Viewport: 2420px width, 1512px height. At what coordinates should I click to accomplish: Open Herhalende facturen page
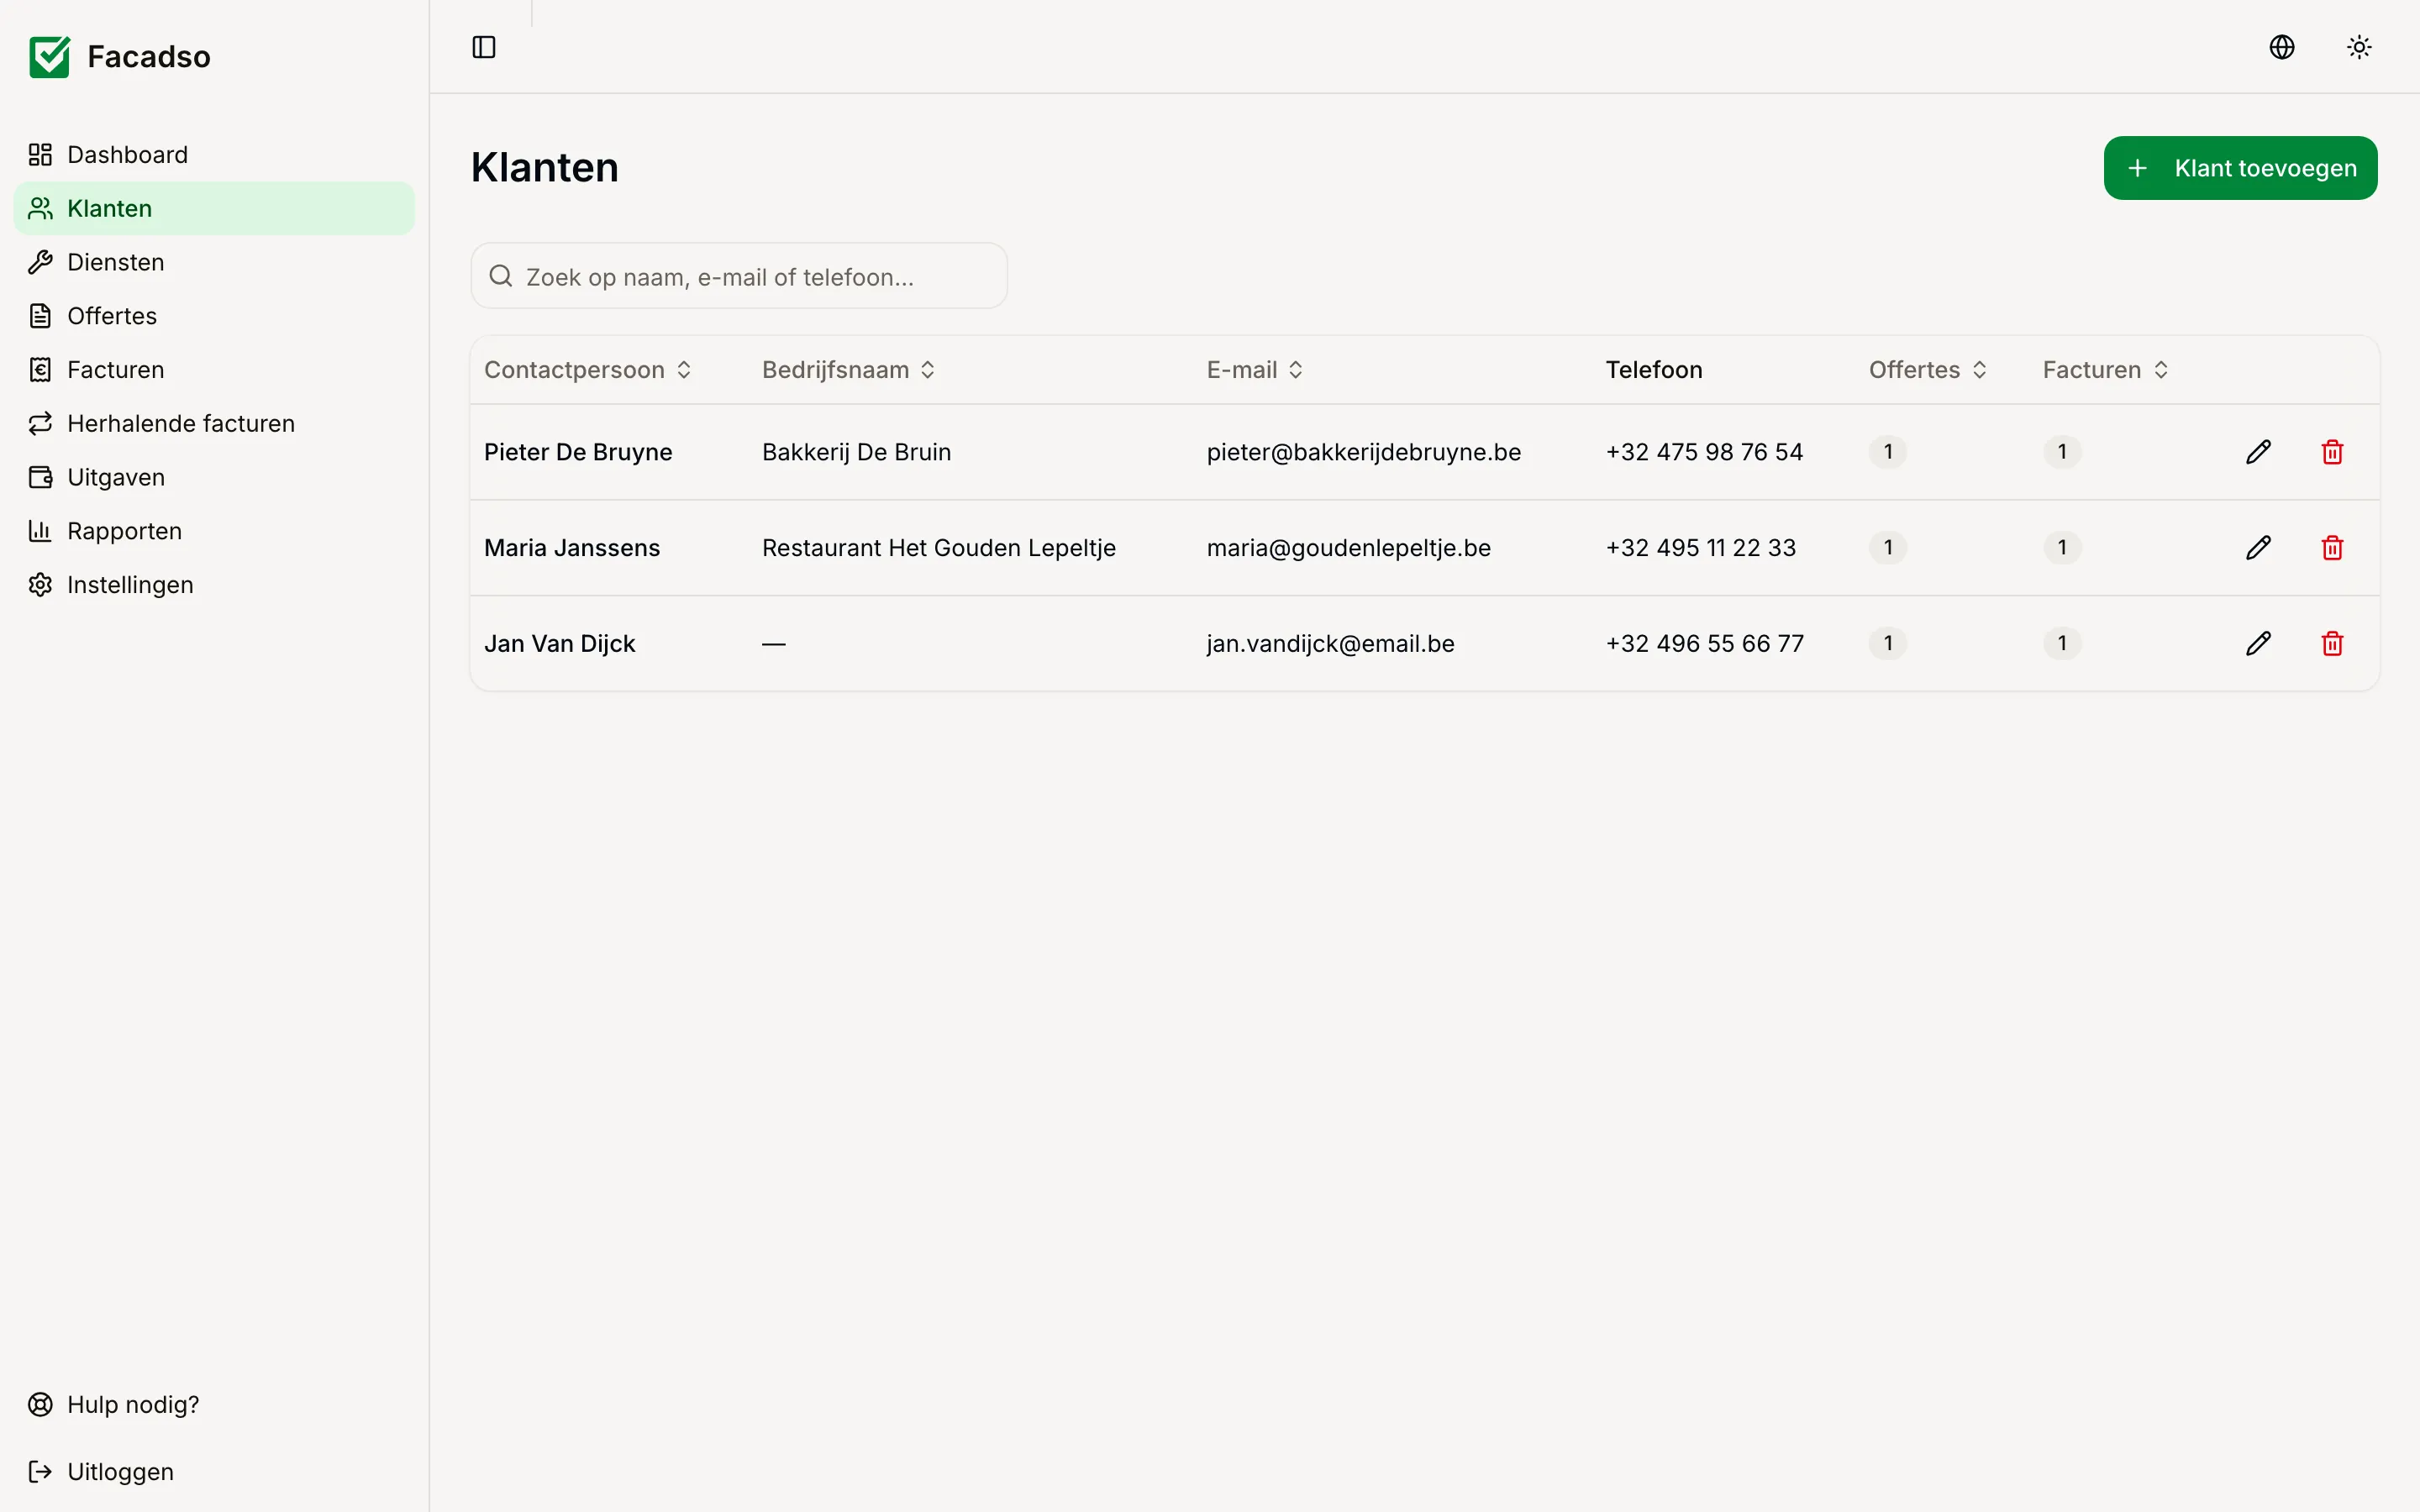point(214,424)
